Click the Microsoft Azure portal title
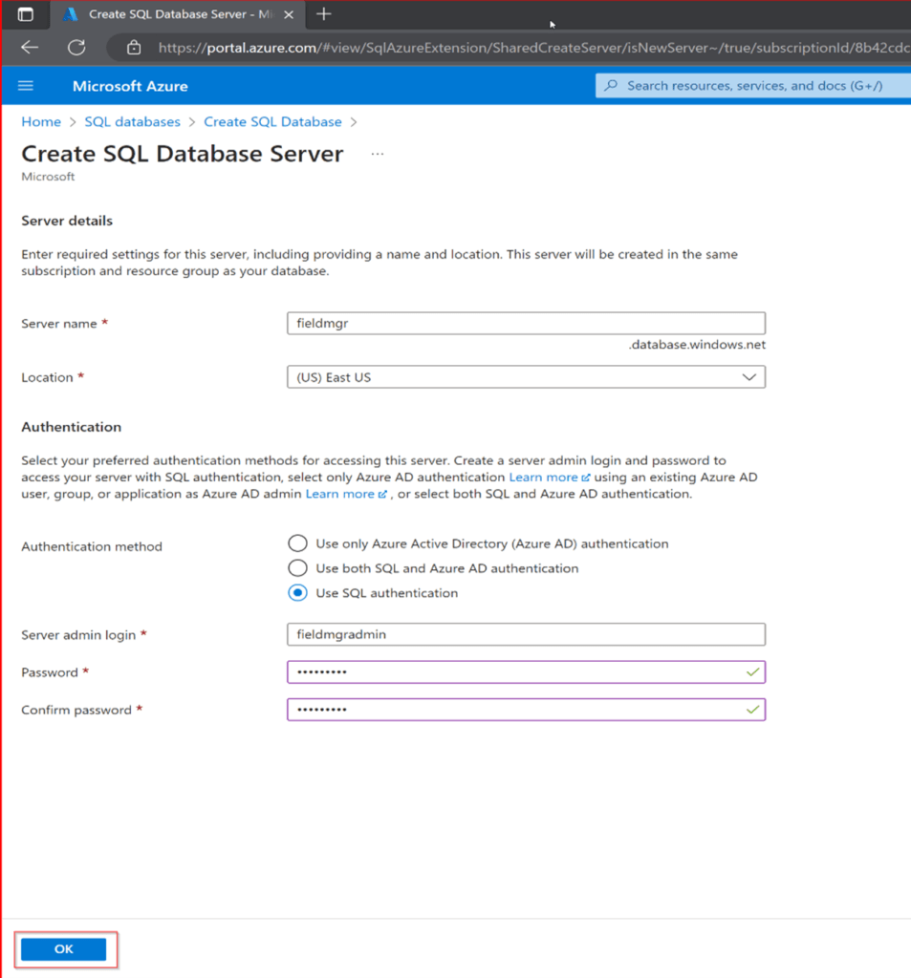The width and height of the screenshot is (911, 978). coord(130,86)
